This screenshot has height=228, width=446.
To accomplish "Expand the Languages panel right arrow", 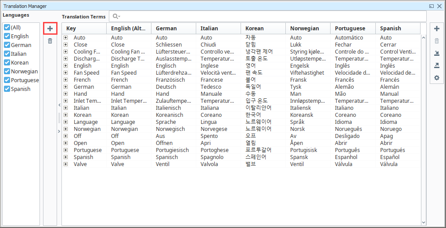I will [59, 131].
